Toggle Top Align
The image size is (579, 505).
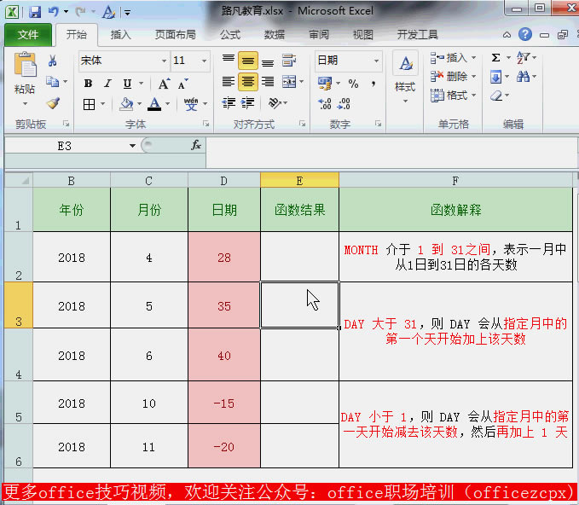pos(229,60)
